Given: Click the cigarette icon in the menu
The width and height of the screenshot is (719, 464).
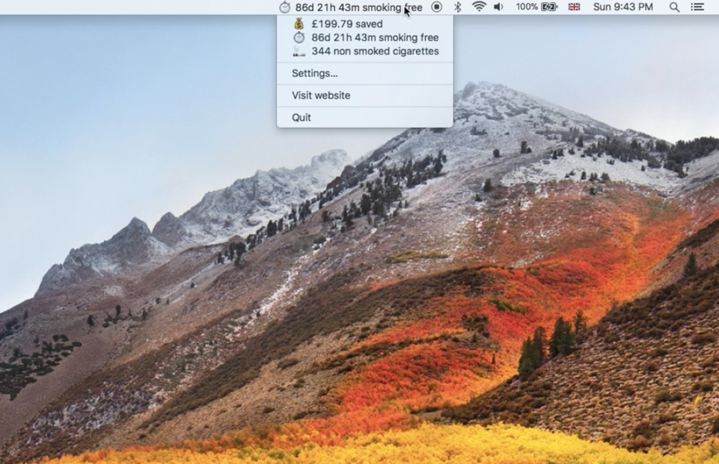Looking at the screenshot, I should pos(299,51).
